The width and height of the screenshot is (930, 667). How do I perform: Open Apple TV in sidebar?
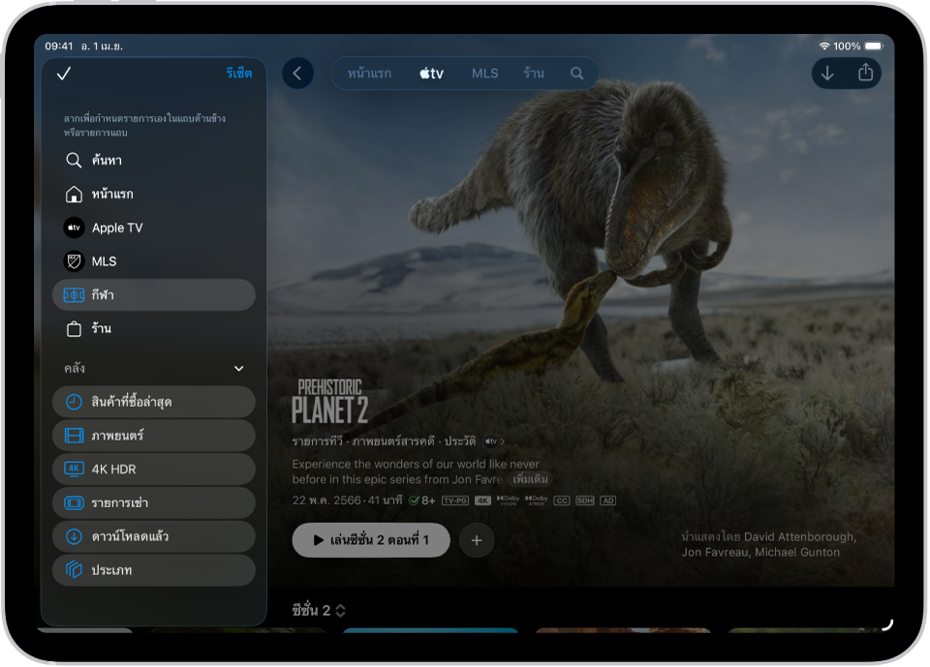[x=154, y=227]
